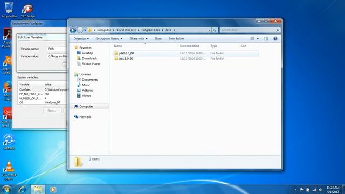
Task: Sort by the Size column header
Action: click(243, 46)
